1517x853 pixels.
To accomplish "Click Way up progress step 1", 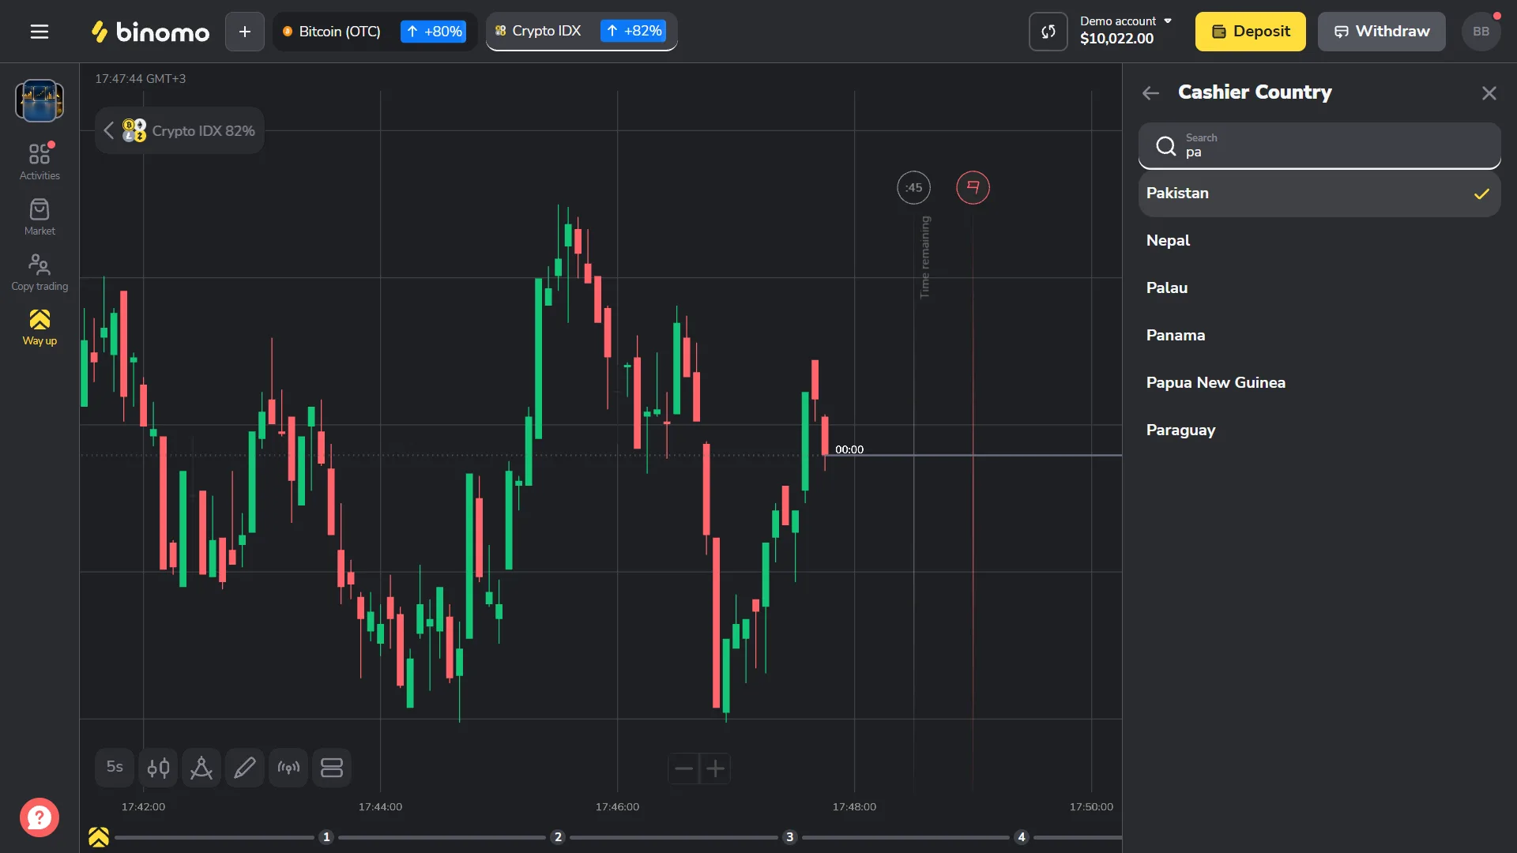I will [x=326, y=837].
